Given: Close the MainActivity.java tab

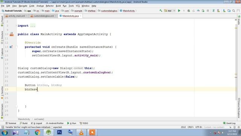Looking at the screenshot, I should pos(81,16).
